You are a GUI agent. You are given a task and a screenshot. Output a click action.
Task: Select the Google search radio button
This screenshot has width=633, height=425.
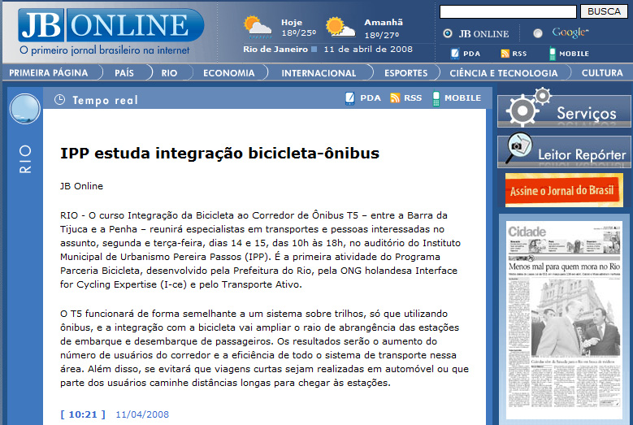[x=537, y=33]
